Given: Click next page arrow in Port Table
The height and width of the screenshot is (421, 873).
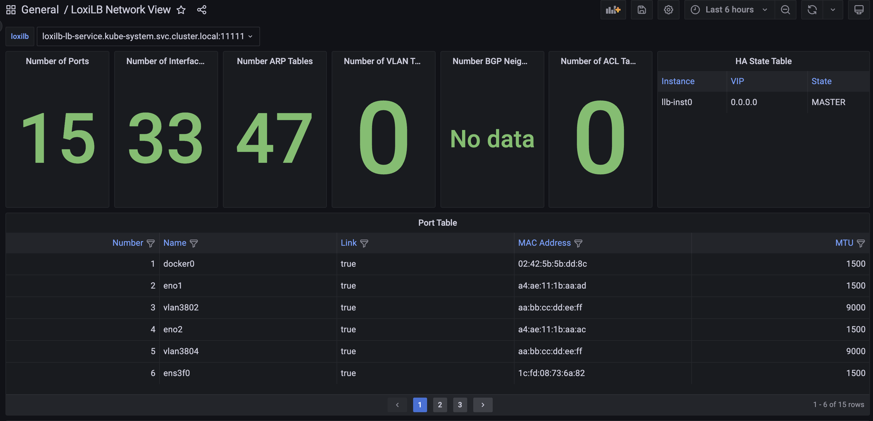Looking at the screenshot, I should [483, 405].
